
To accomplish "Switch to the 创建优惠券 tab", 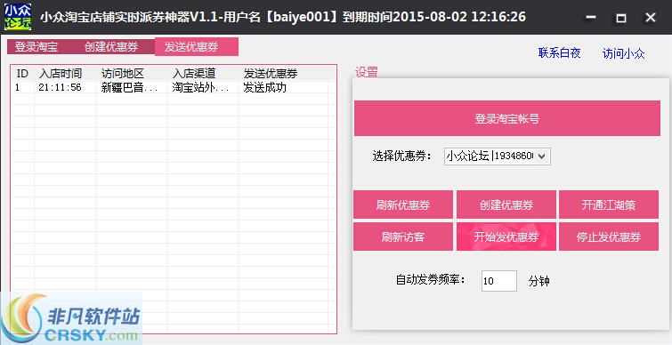I will [111, 46].
